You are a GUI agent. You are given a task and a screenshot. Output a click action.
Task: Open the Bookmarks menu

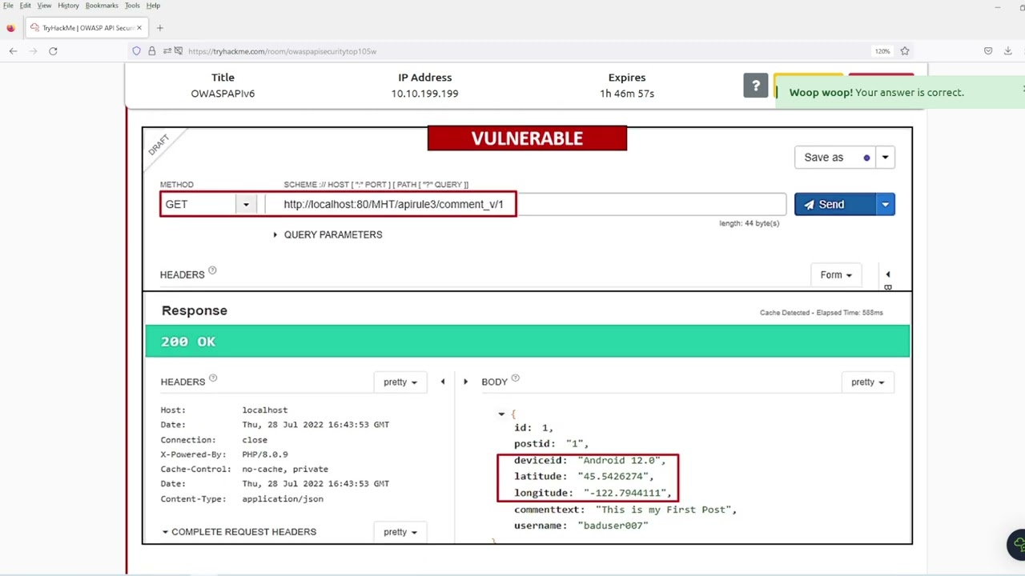(102, 6)
